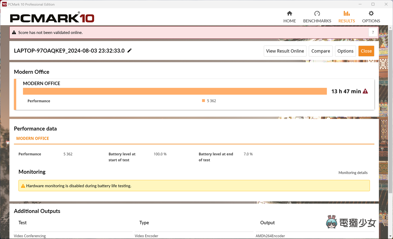The width and height of the screenshot is (393, 239).
Task: Click the vertical scrollbar thumb
Action: (390, 112)
